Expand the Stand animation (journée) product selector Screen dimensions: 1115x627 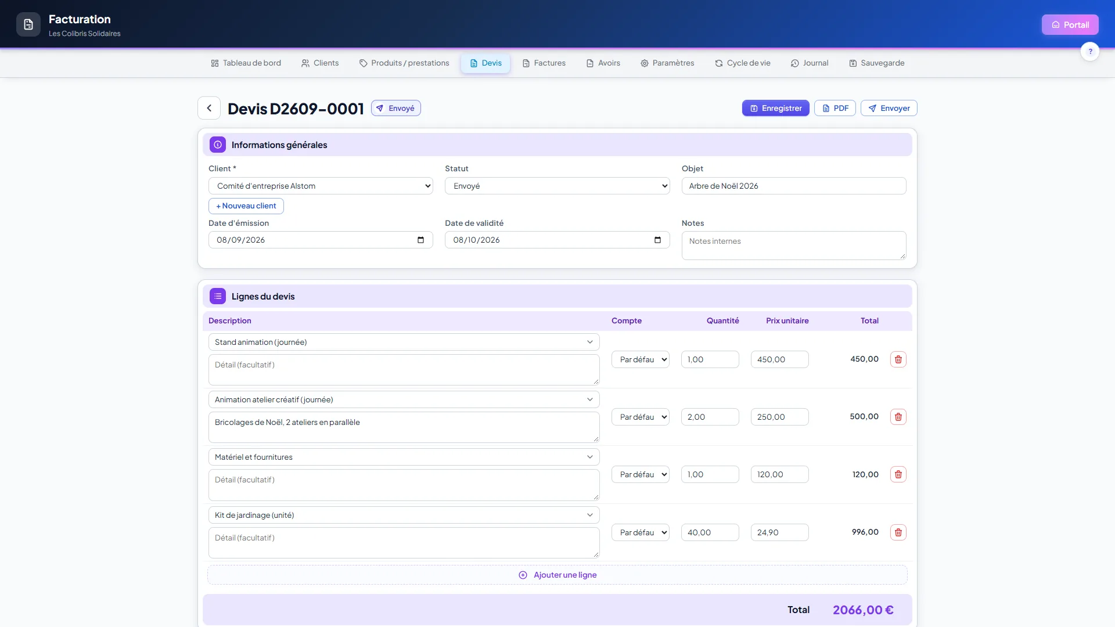point(404,342)
